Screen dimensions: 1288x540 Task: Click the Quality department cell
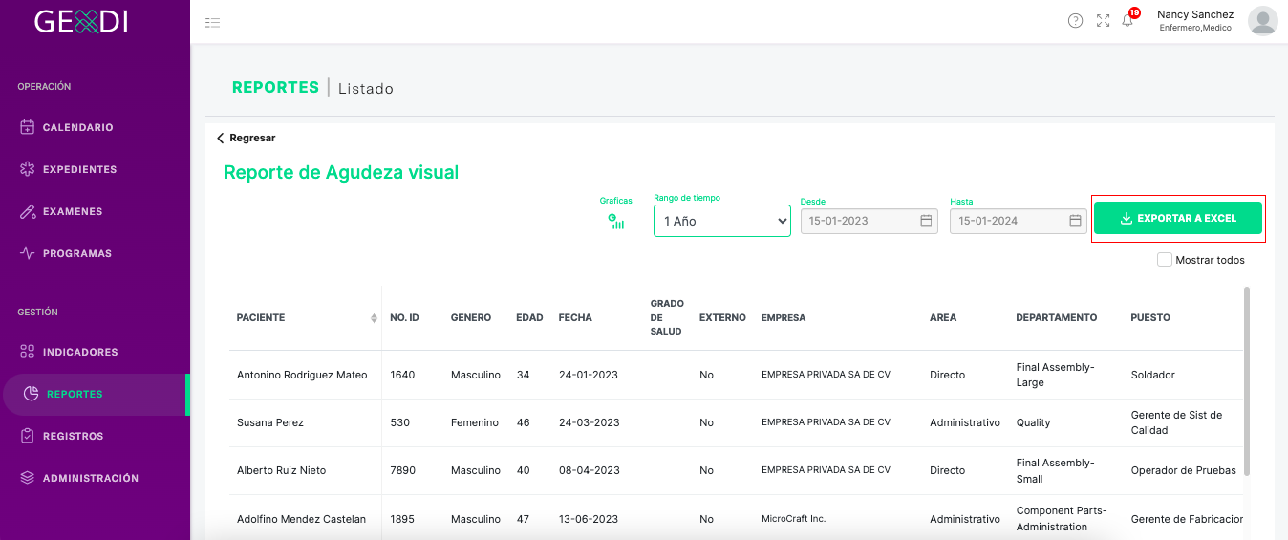(1033, 422)
